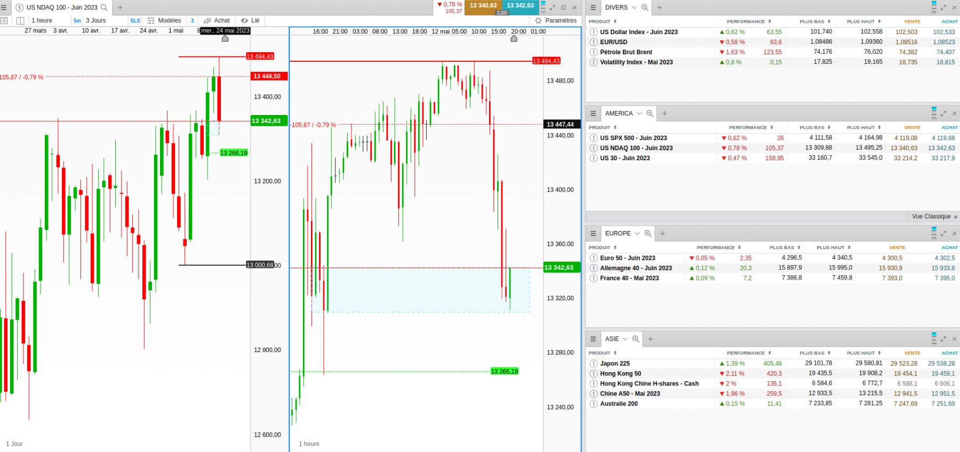Open AMERICA watchlist dropdown arrow
Viewport: 960px width, 452px height.
[x=639, y=113]
